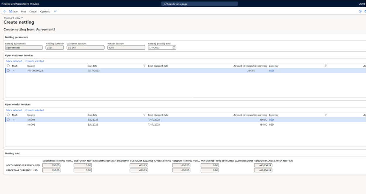The width and height of the screenshot is (366, 194).
Task: Open the USD currency link on the FTI-00000021 row
Action: tap(271, 70)
